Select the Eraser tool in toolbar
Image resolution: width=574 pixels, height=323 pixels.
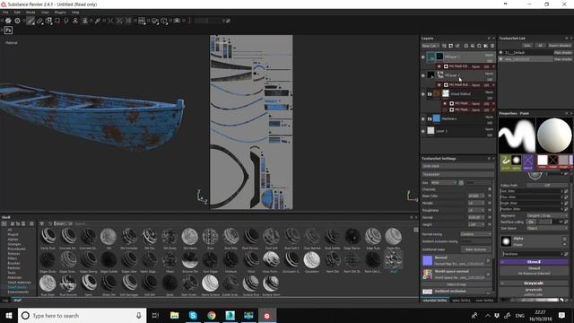(39, 21)
